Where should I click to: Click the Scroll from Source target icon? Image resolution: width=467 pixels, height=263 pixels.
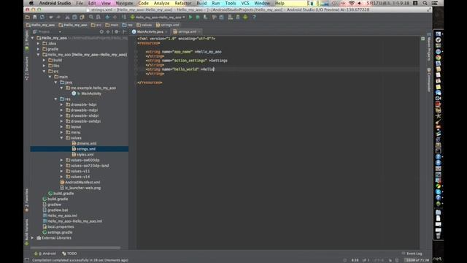[x=101, y=31]
